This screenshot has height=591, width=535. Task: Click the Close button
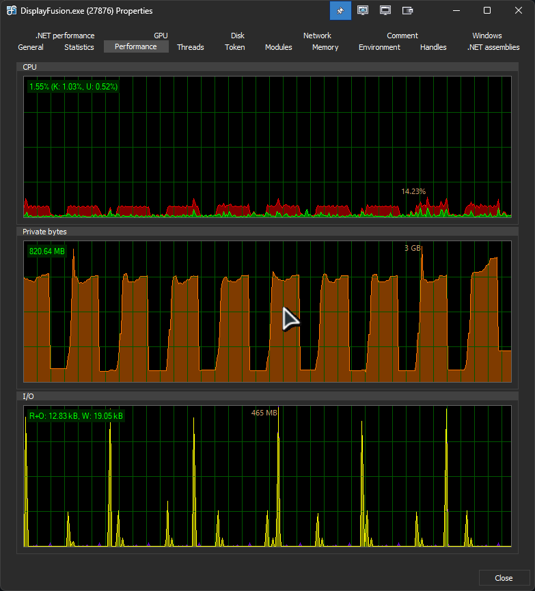click(x=504, y=578)
